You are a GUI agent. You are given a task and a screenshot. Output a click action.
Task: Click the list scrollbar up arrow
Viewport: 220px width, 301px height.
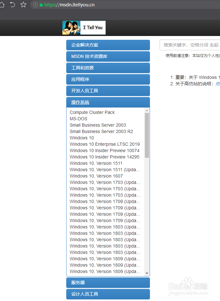click(147, 110)
